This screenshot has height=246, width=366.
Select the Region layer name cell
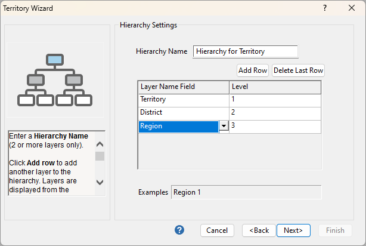[x=178, y=126]
